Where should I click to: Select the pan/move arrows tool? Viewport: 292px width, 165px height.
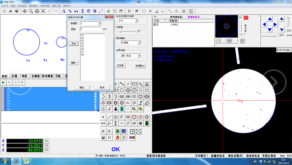(x=24, y=11)
